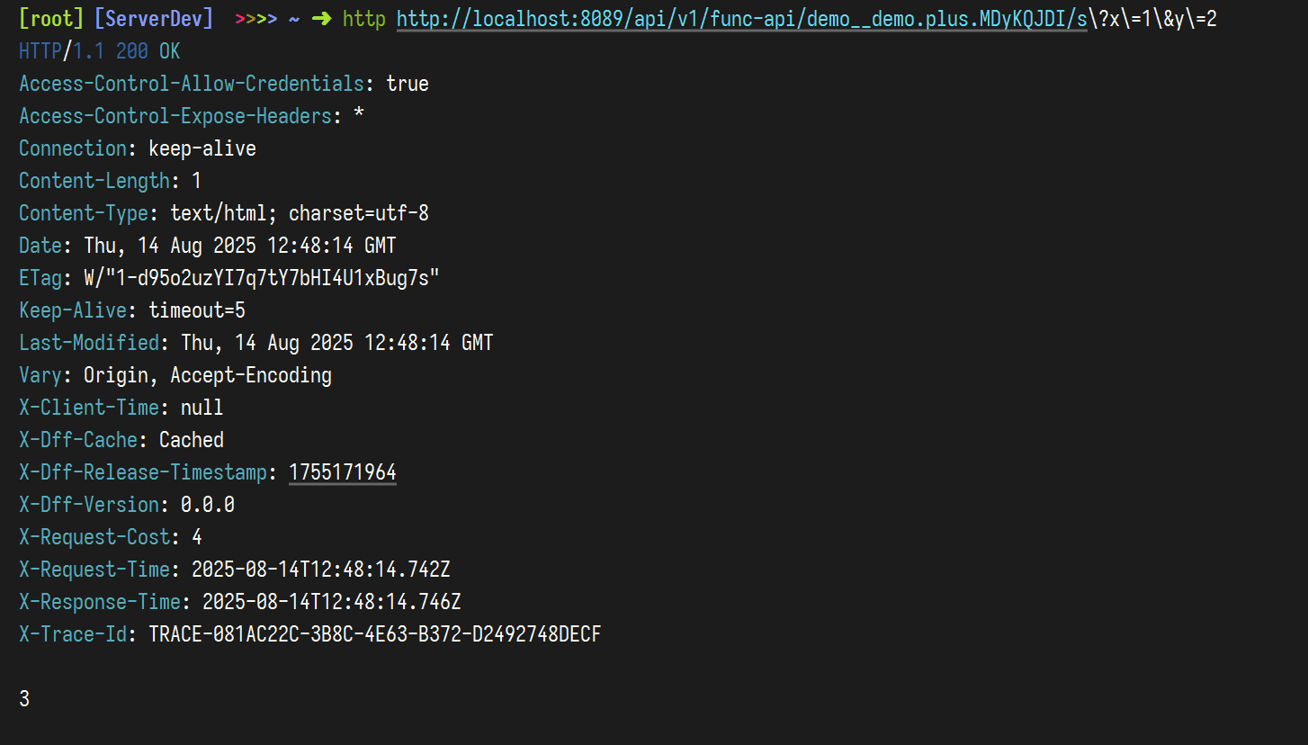Image resolution: width=1308 pixels, height=745 pixels.
Task: Click the green arrow prompt icon
Action: pos(320,19)
